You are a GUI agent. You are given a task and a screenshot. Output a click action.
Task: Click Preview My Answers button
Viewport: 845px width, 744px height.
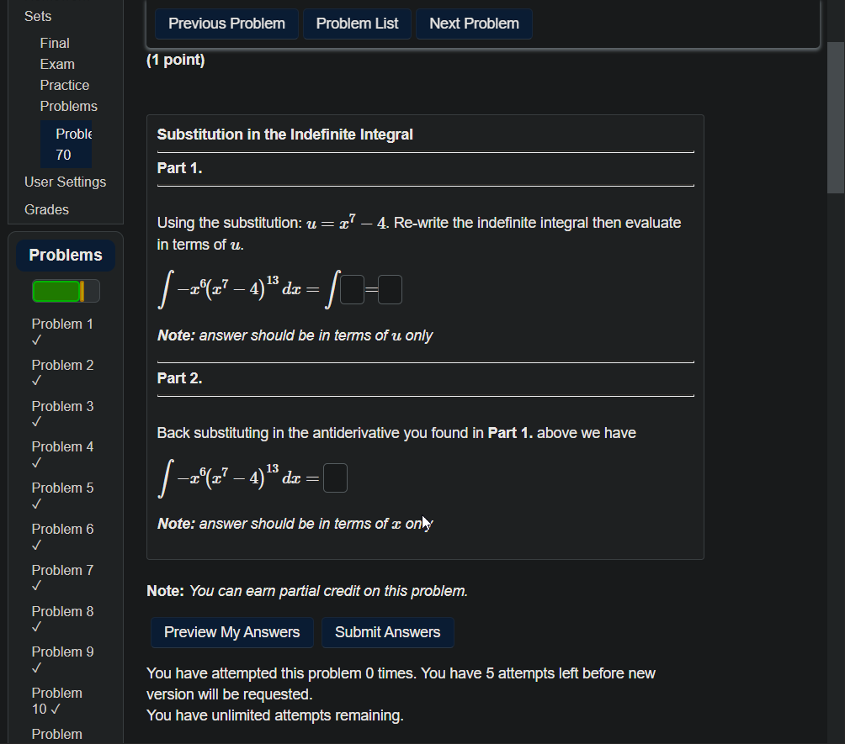(x=231, y=632)
